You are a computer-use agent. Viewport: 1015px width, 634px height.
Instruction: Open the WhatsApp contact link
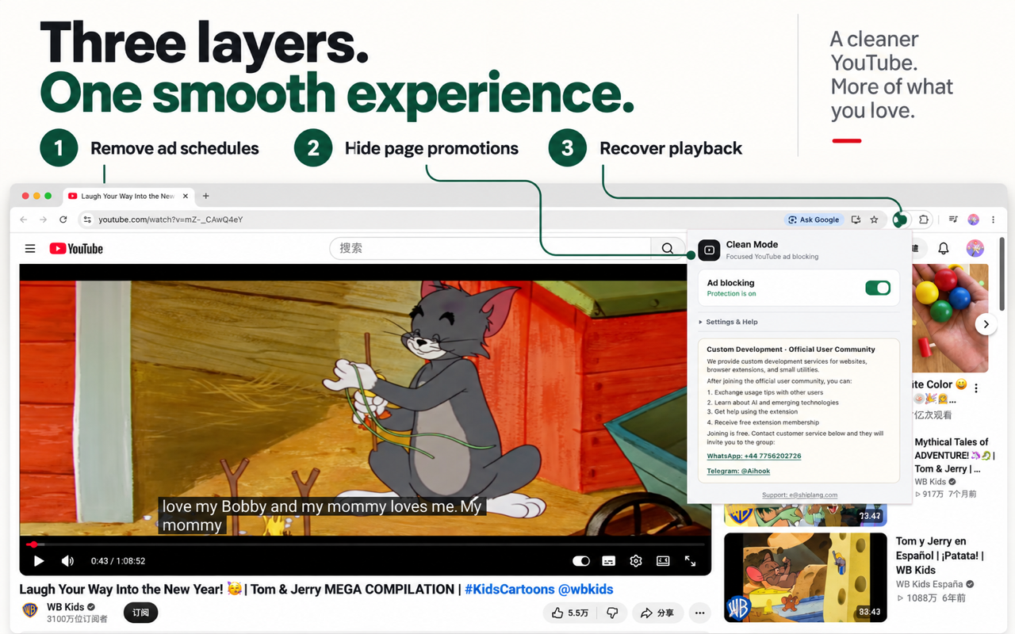pos(754,456)
